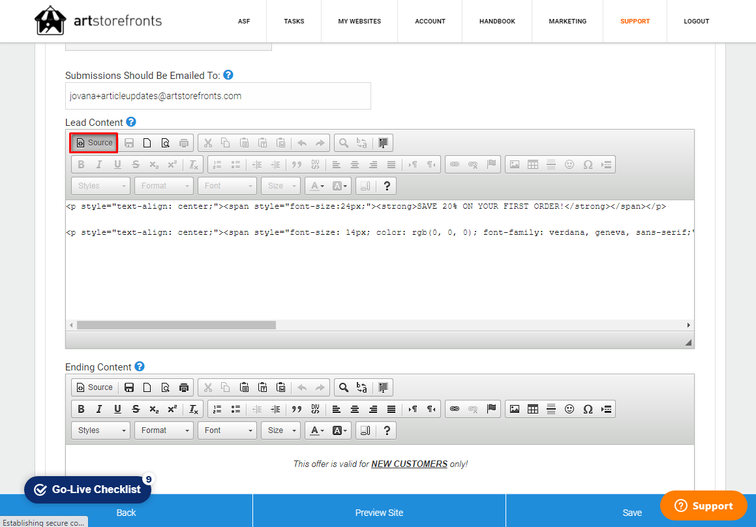Image resolution: width=756 pixels, height=527 pixels.
Task: Open Size dropdown in Ending Content editor
Action: [280, 430]
